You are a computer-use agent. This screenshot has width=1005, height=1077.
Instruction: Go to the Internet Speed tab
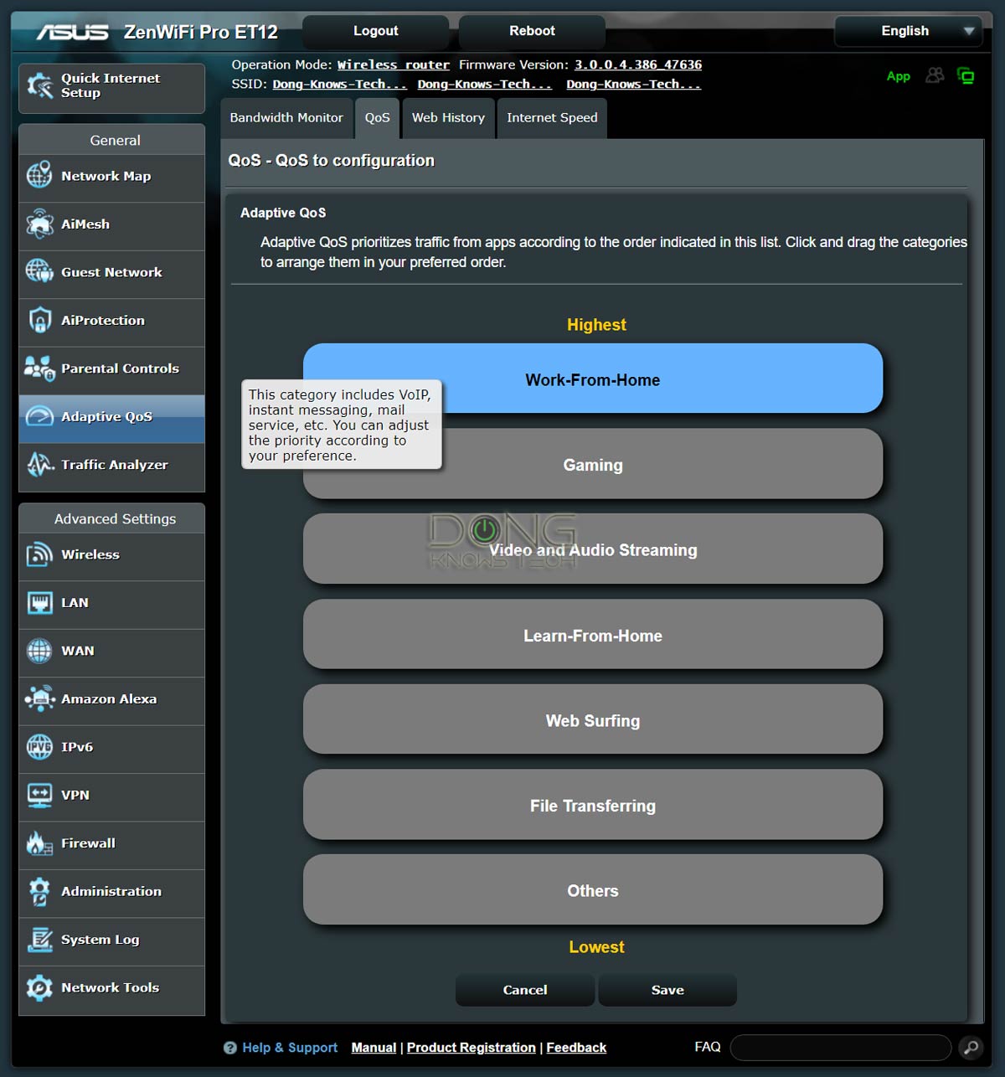pos(552,118)
